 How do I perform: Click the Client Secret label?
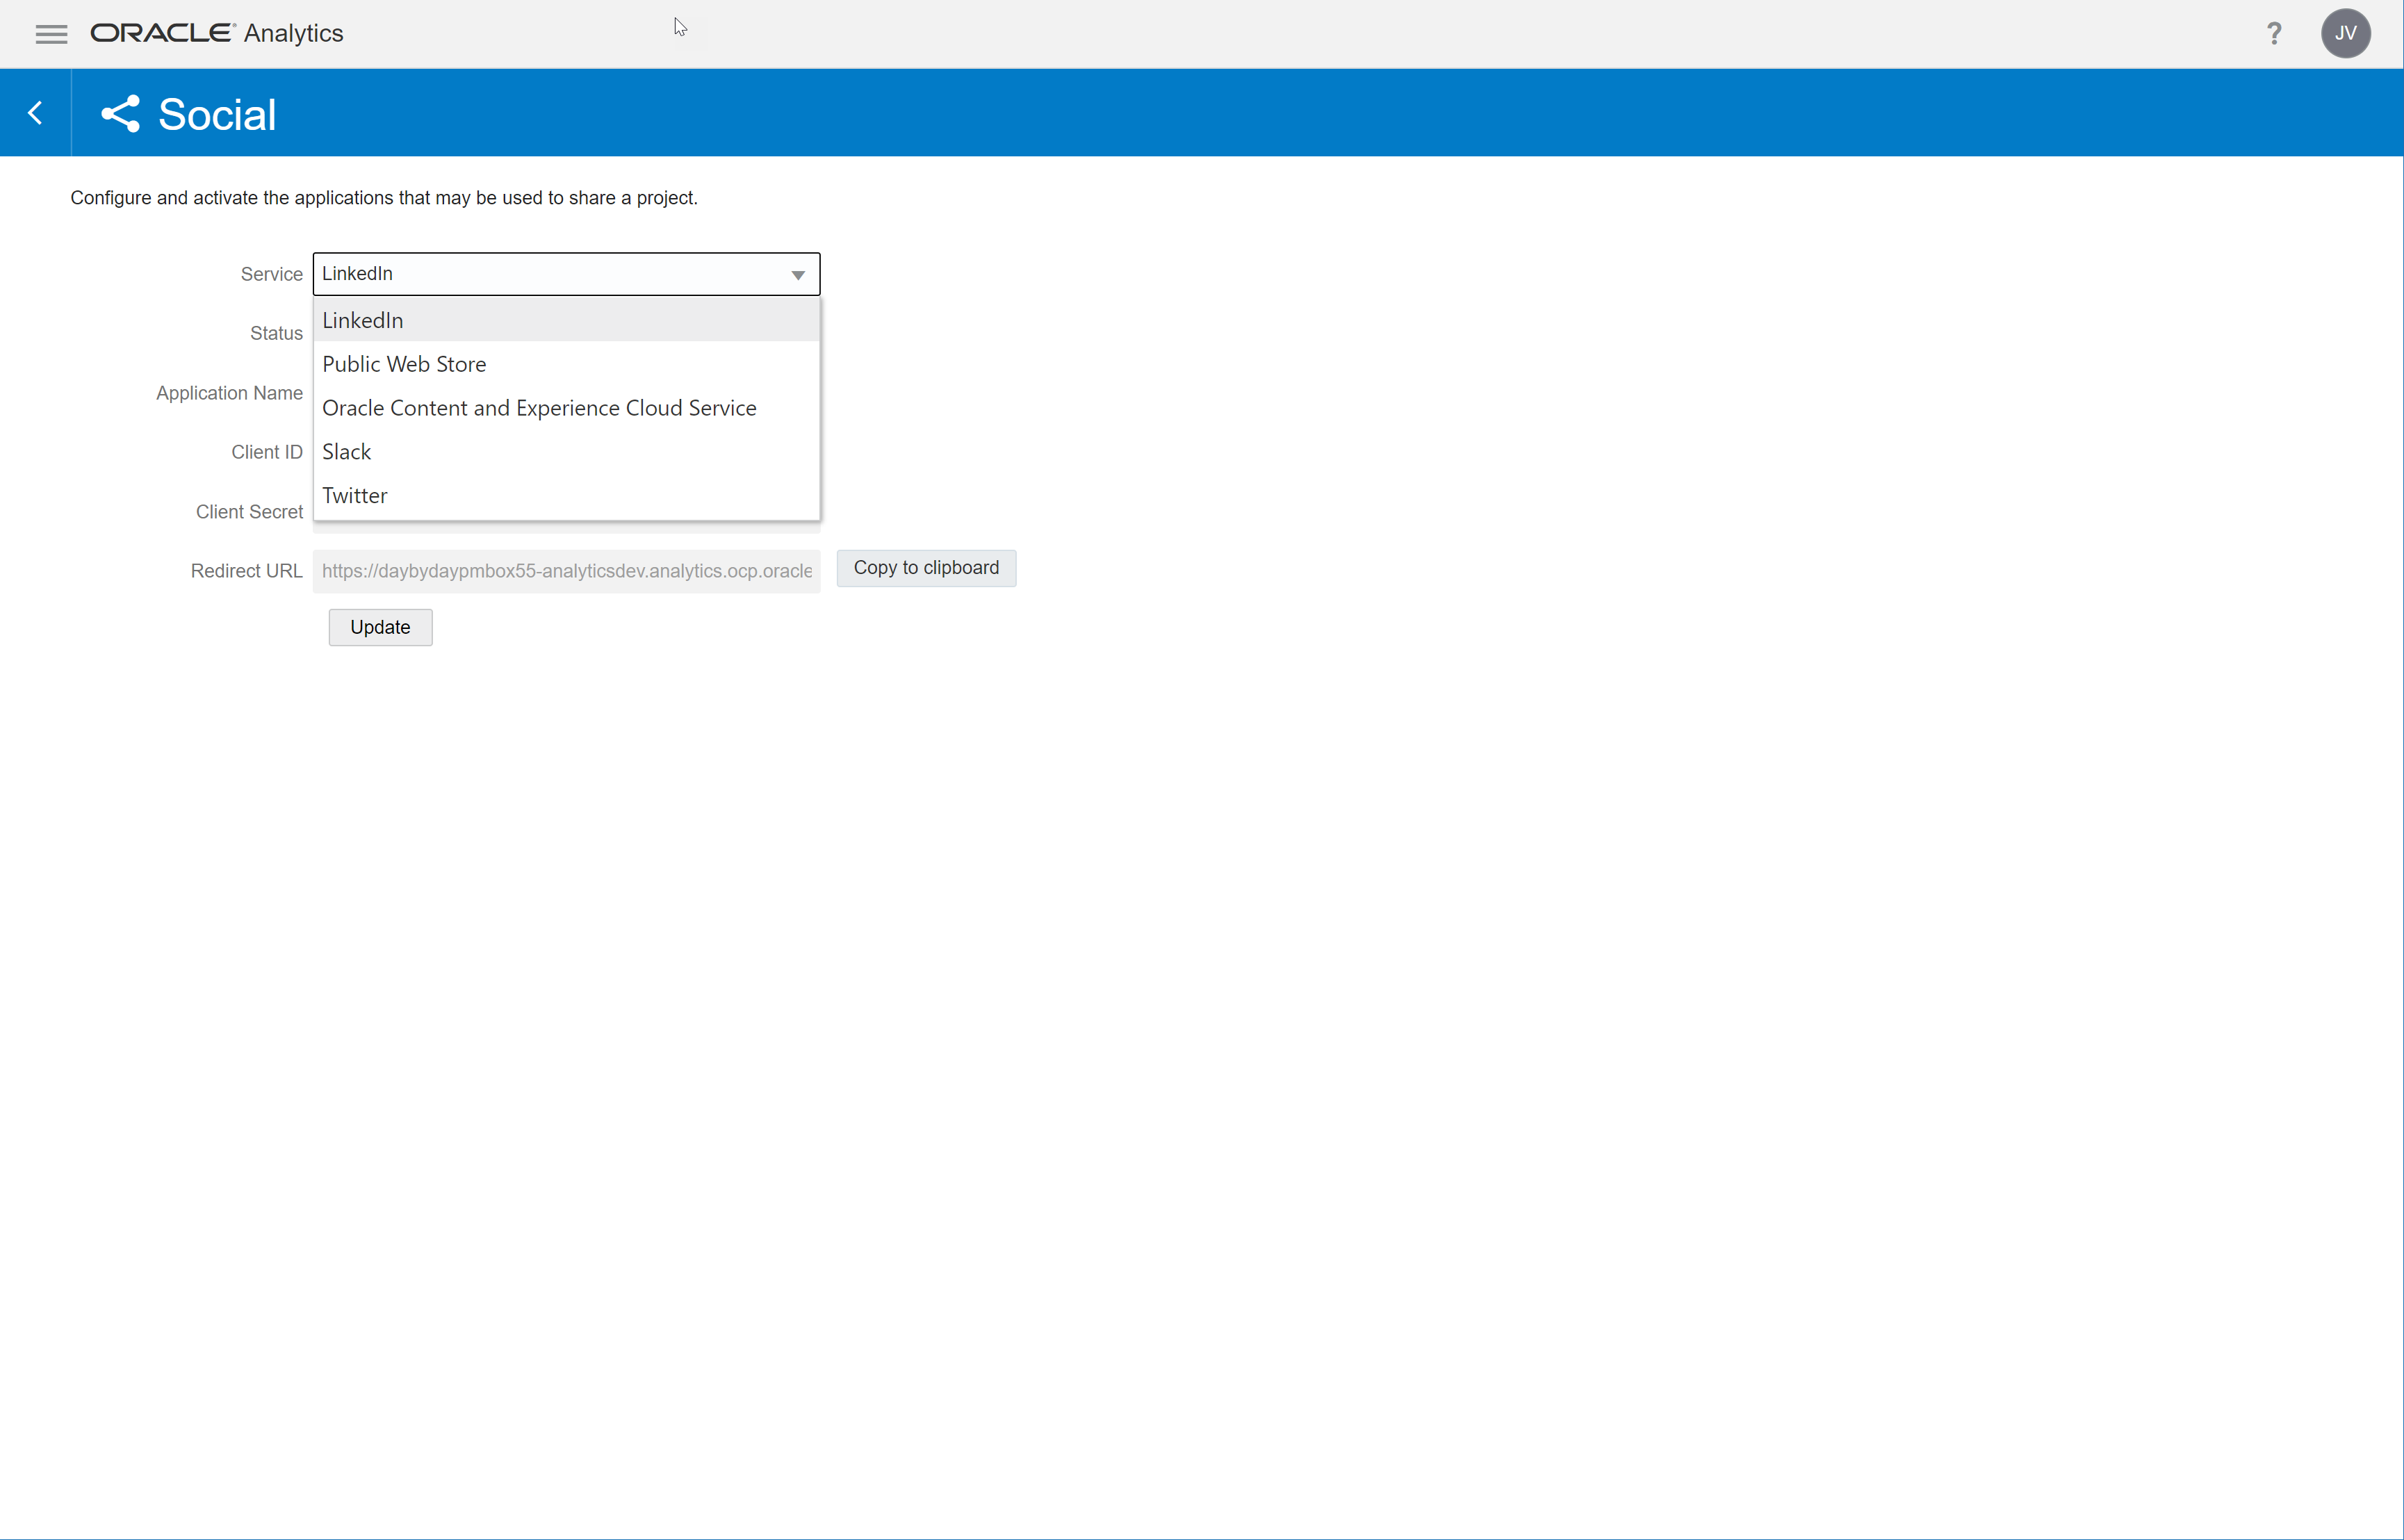point(249,512)
